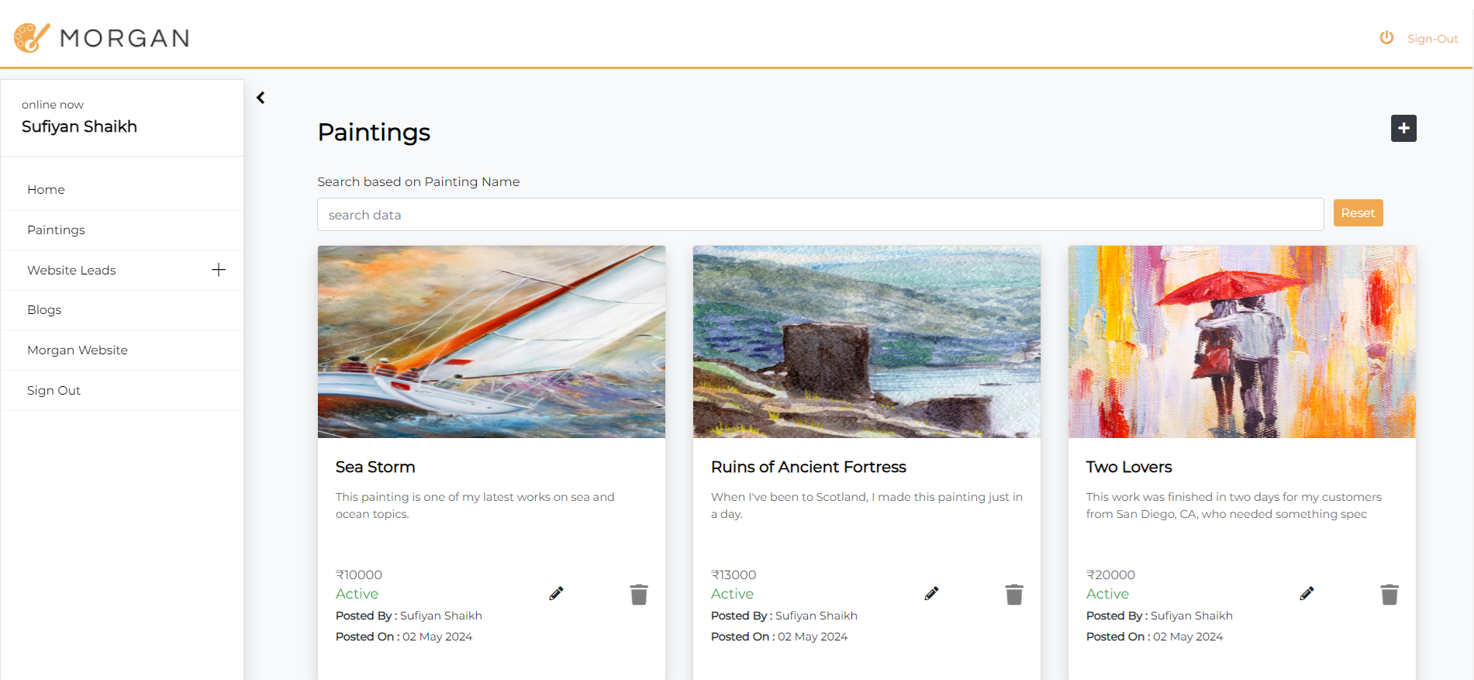
Task: Expand Website Leads with the plus icon
Action: pyautogui.click(x=219, y=270)
